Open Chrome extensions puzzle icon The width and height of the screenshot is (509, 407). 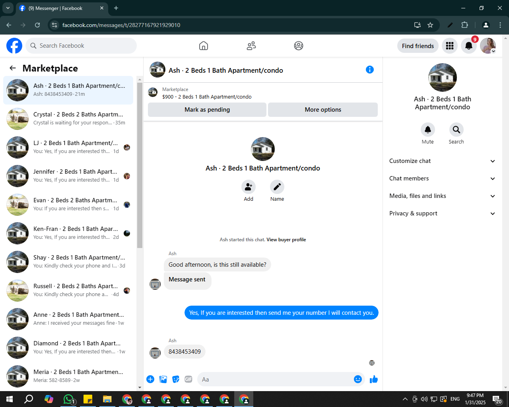coord(464,25)
